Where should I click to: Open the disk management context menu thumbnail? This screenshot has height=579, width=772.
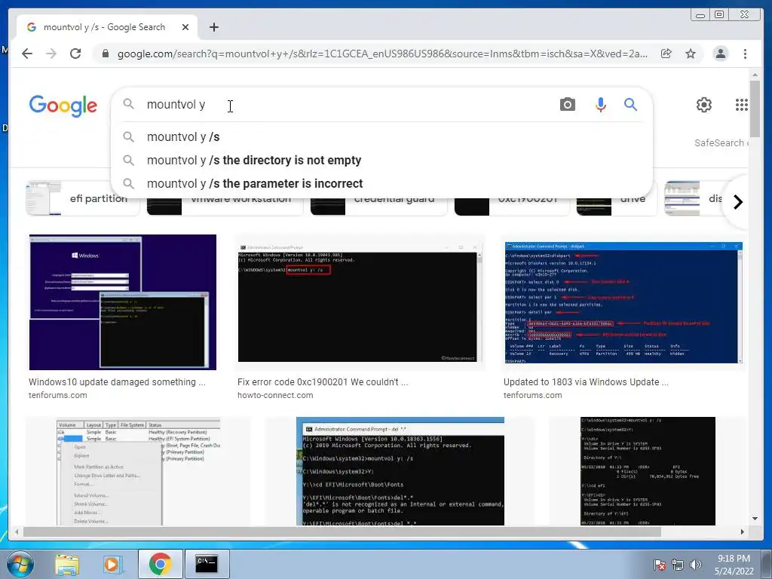[x=139, y=471]
